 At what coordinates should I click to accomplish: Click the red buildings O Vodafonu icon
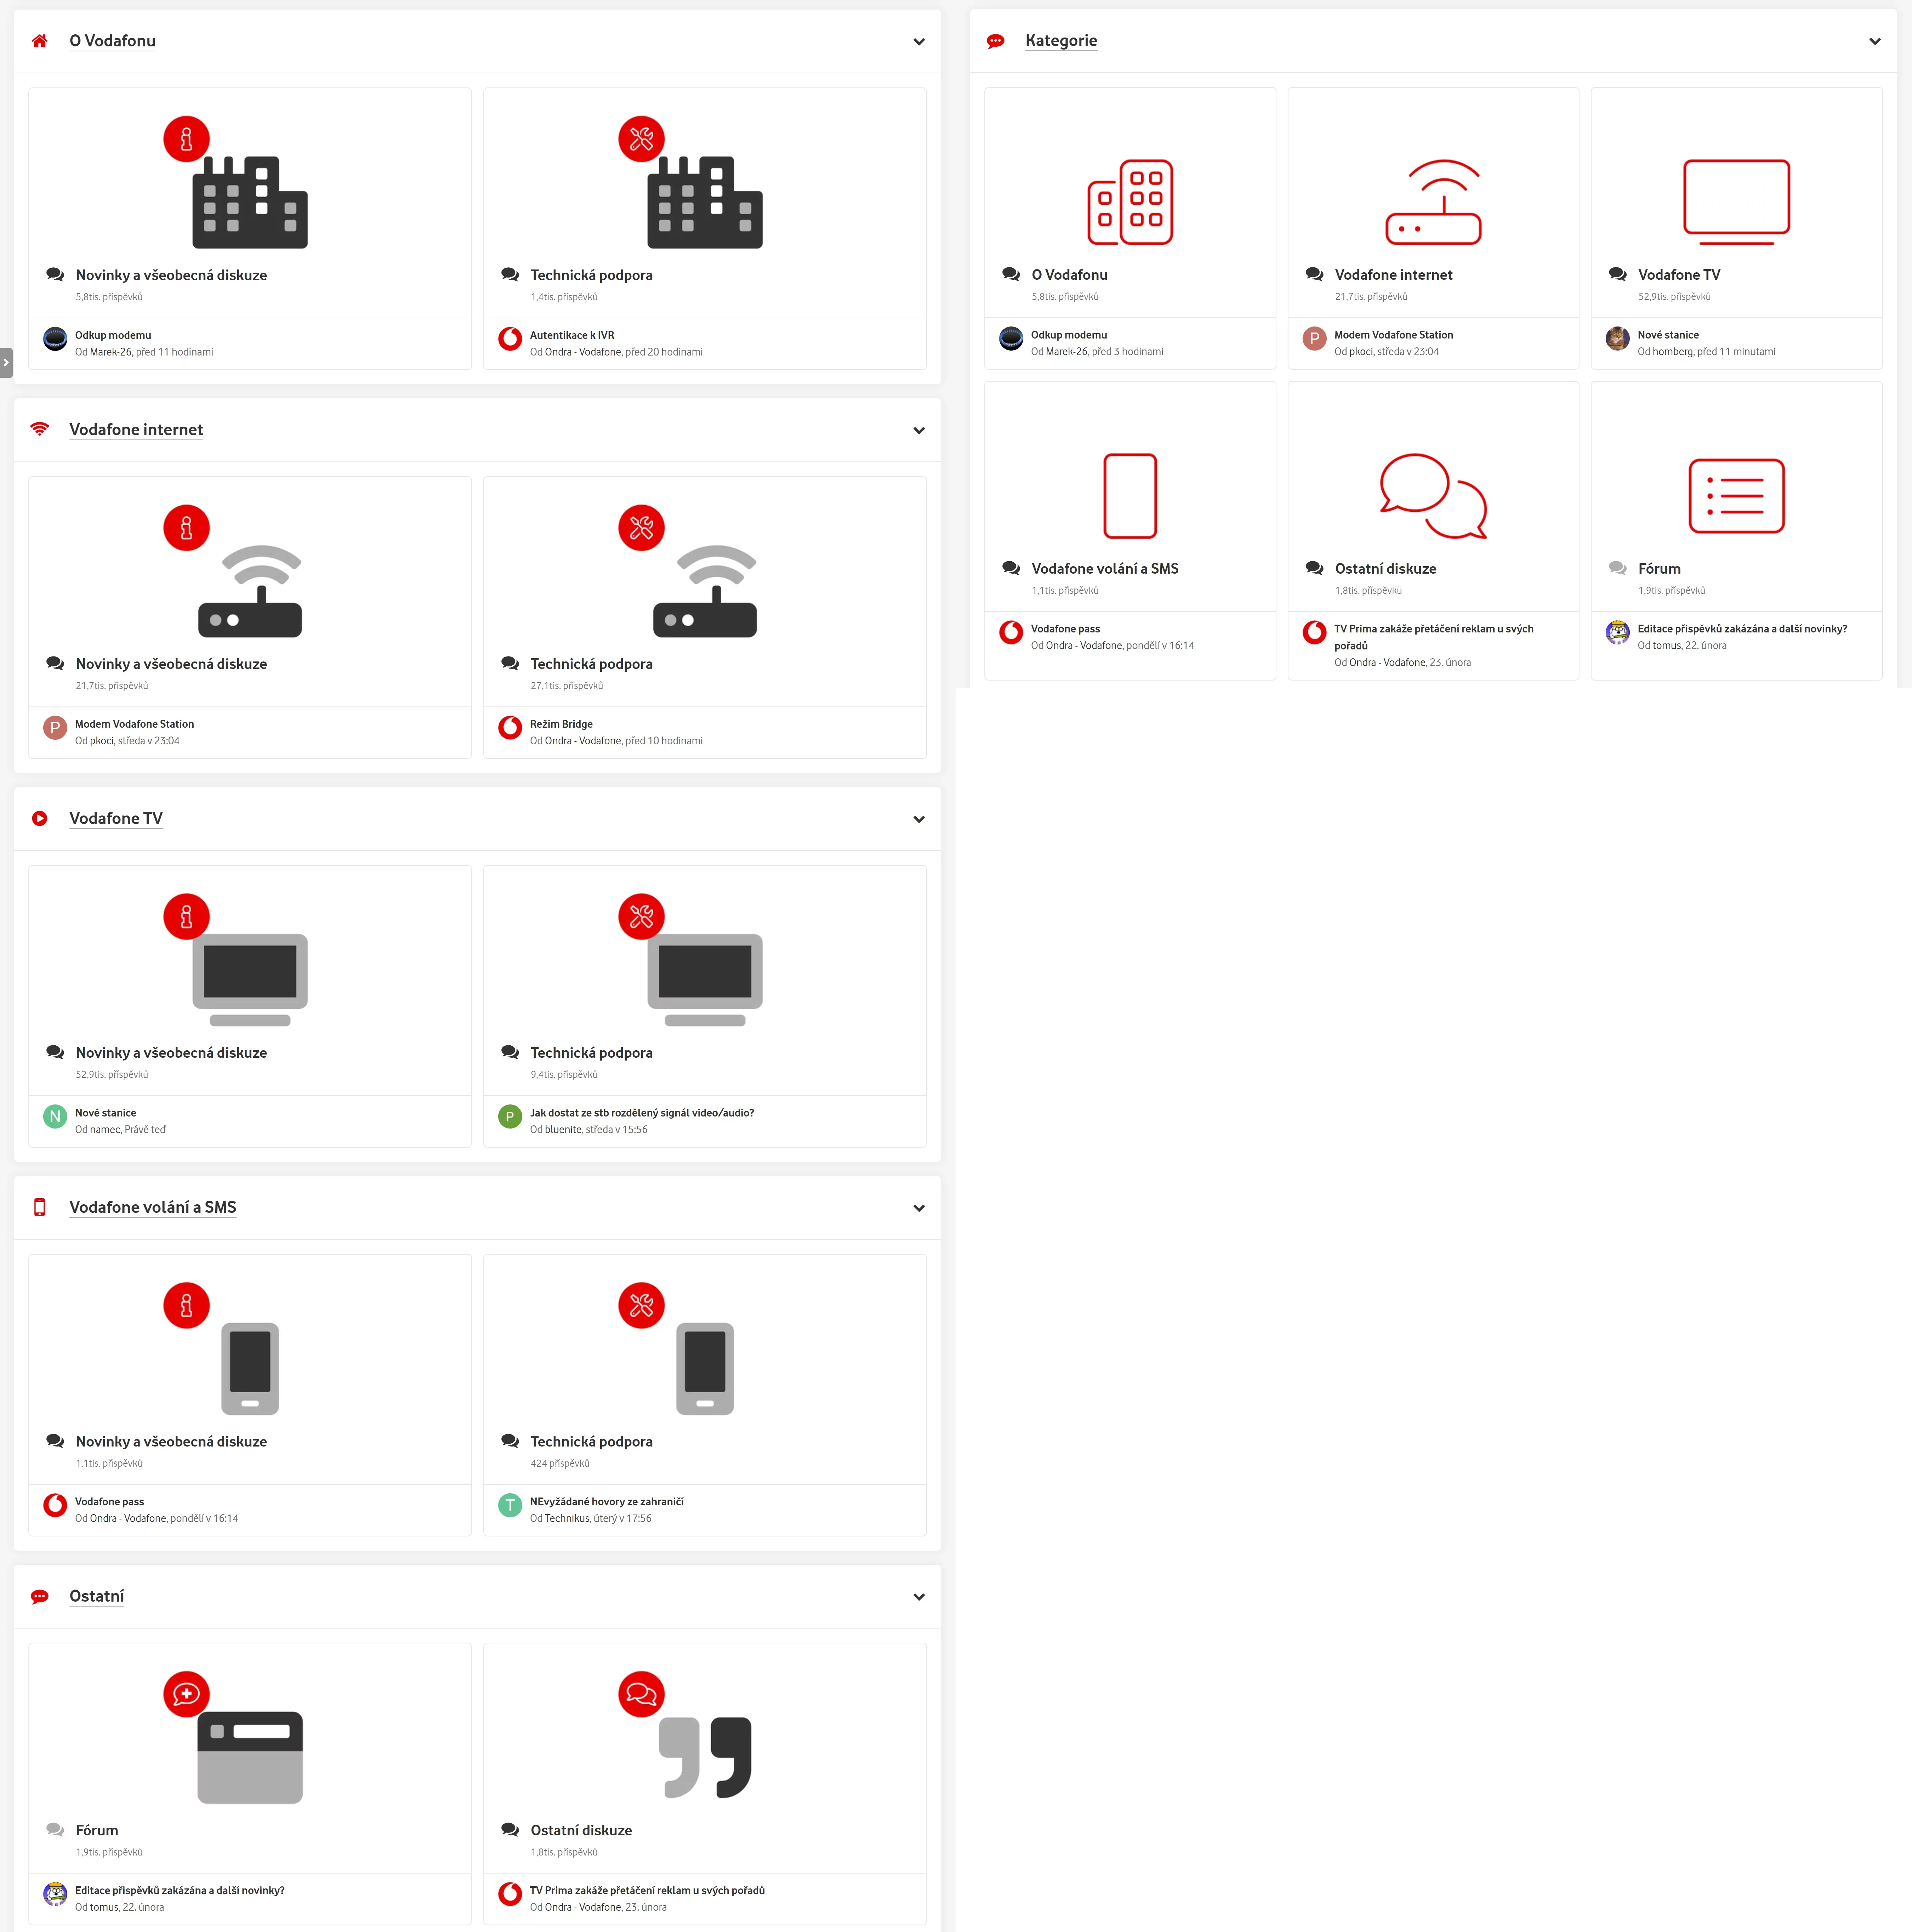coord(1130,201)
